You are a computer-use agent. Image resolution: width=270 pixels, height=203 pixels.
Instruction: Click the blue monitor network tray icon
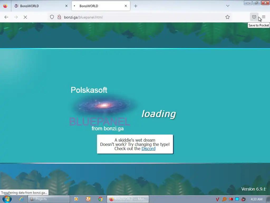(x=237, y=199)
